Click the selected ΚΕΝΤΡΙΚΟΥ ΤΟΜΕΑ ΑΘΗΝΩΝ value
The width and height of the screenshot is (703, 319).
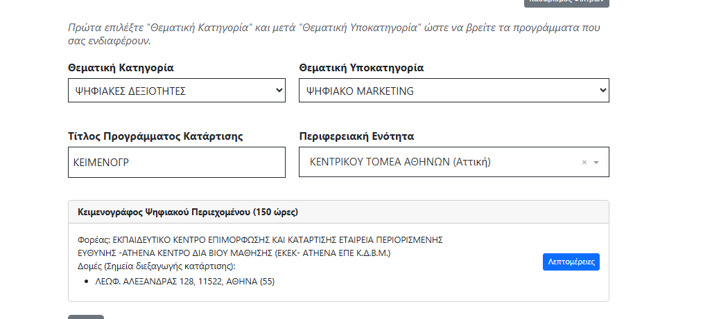[x=401, y=162]
